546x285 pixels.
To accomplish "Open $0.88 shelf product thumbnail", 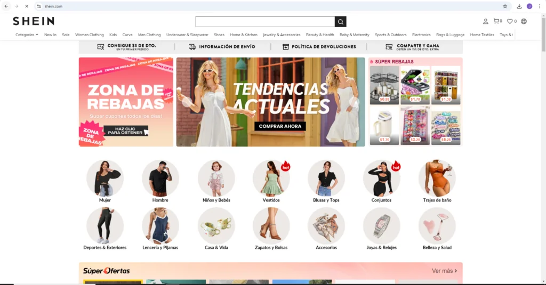I will point(384,85).
